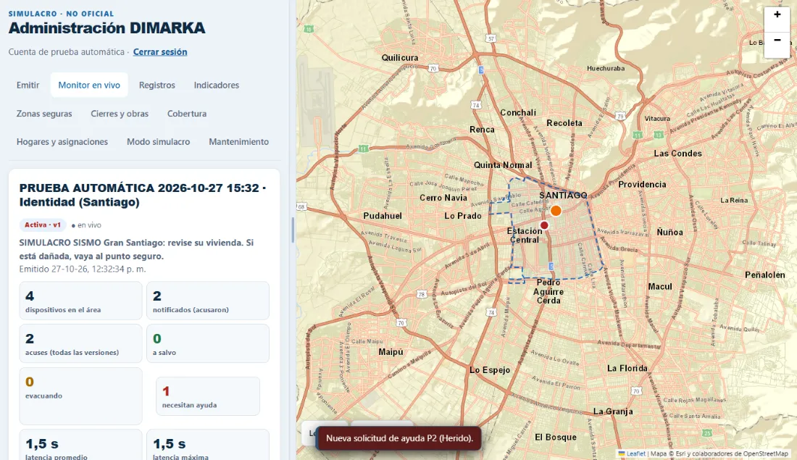Open the Cobertura tab
Image resolution: width=797 pixels, height=460 pixels.
coord(187,113)
